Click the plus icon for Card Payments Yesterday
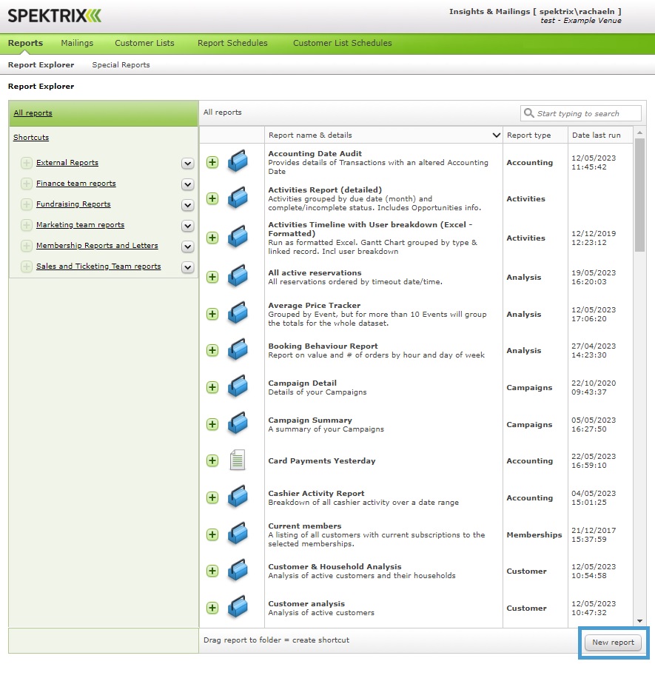Screen dimensions: 655x684 point(212,460)
